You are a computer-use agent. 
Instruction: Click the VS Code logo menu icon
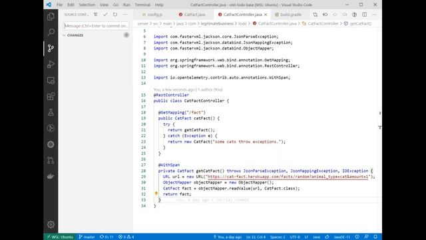[x=49, y=5]
